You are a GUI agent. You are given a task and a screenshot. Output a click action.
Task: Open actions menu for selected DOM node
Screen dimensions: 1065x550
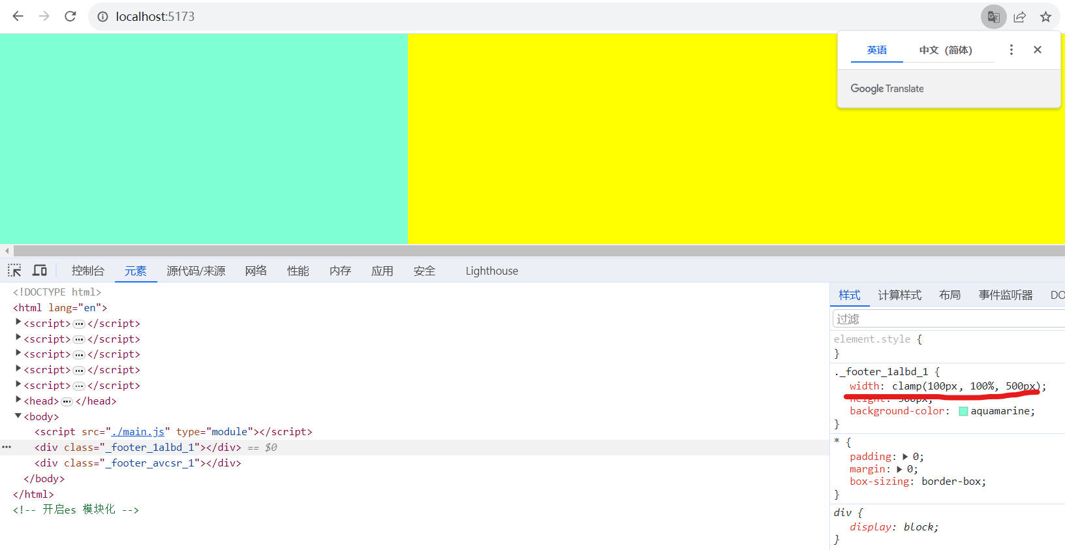pyautogui.click(x=7, y=447)
